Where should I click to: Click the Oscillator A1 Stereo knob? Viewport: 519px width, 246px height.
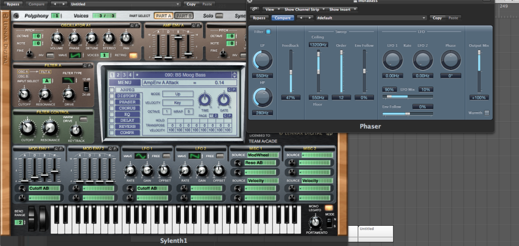109,39
